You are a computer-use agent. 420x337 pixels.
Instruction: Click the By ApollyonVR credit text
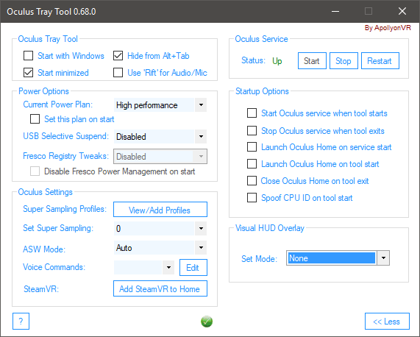pos(388,28)
